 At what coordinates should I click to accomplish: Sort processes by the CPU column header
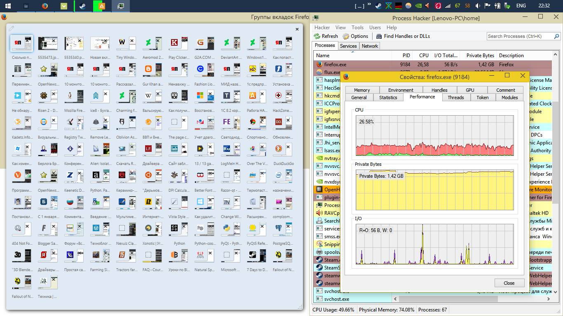[x=422, y=56]
